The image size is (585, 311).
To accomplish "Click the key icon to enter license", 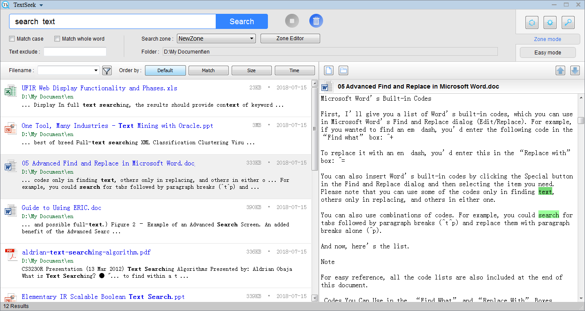I will click(568, 22).
